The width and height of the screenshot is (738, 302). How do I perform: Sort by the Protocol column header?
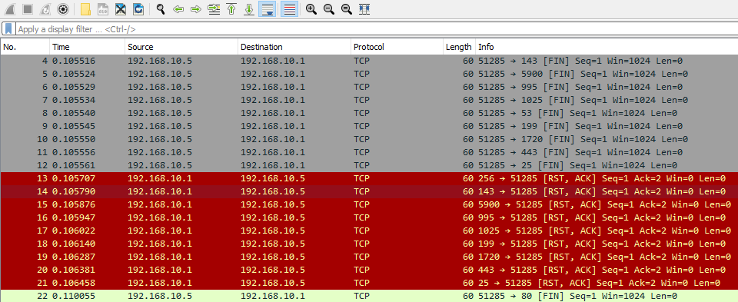pos(397,47)
